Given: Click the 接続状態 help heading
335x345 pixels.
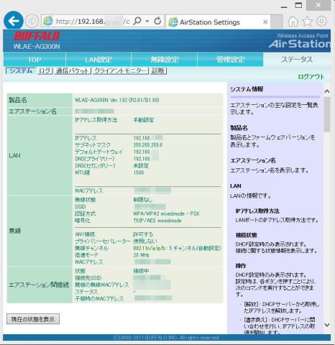Looking at the screenshot, I should coord(246,235).
